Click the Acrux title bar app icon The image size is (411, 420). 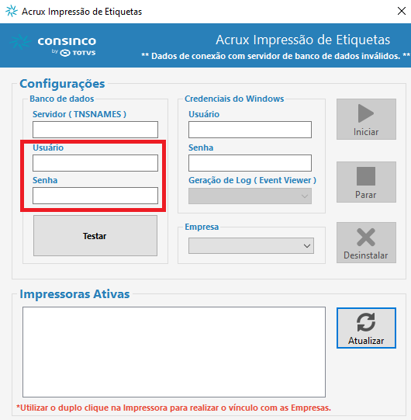12,11
